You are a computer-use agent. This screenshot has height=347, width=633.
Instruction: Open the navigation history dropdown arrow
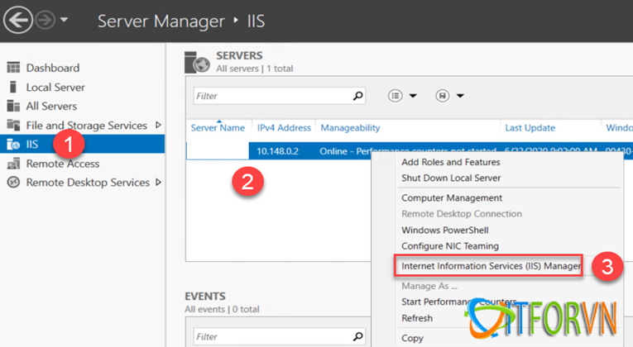point(65,20)
